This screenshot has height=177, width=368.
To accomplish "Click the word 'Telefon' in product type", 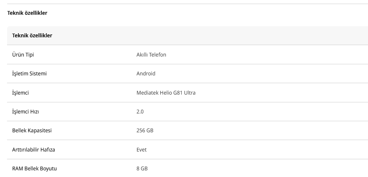I will pyautogui.click(x=157, y=55).
